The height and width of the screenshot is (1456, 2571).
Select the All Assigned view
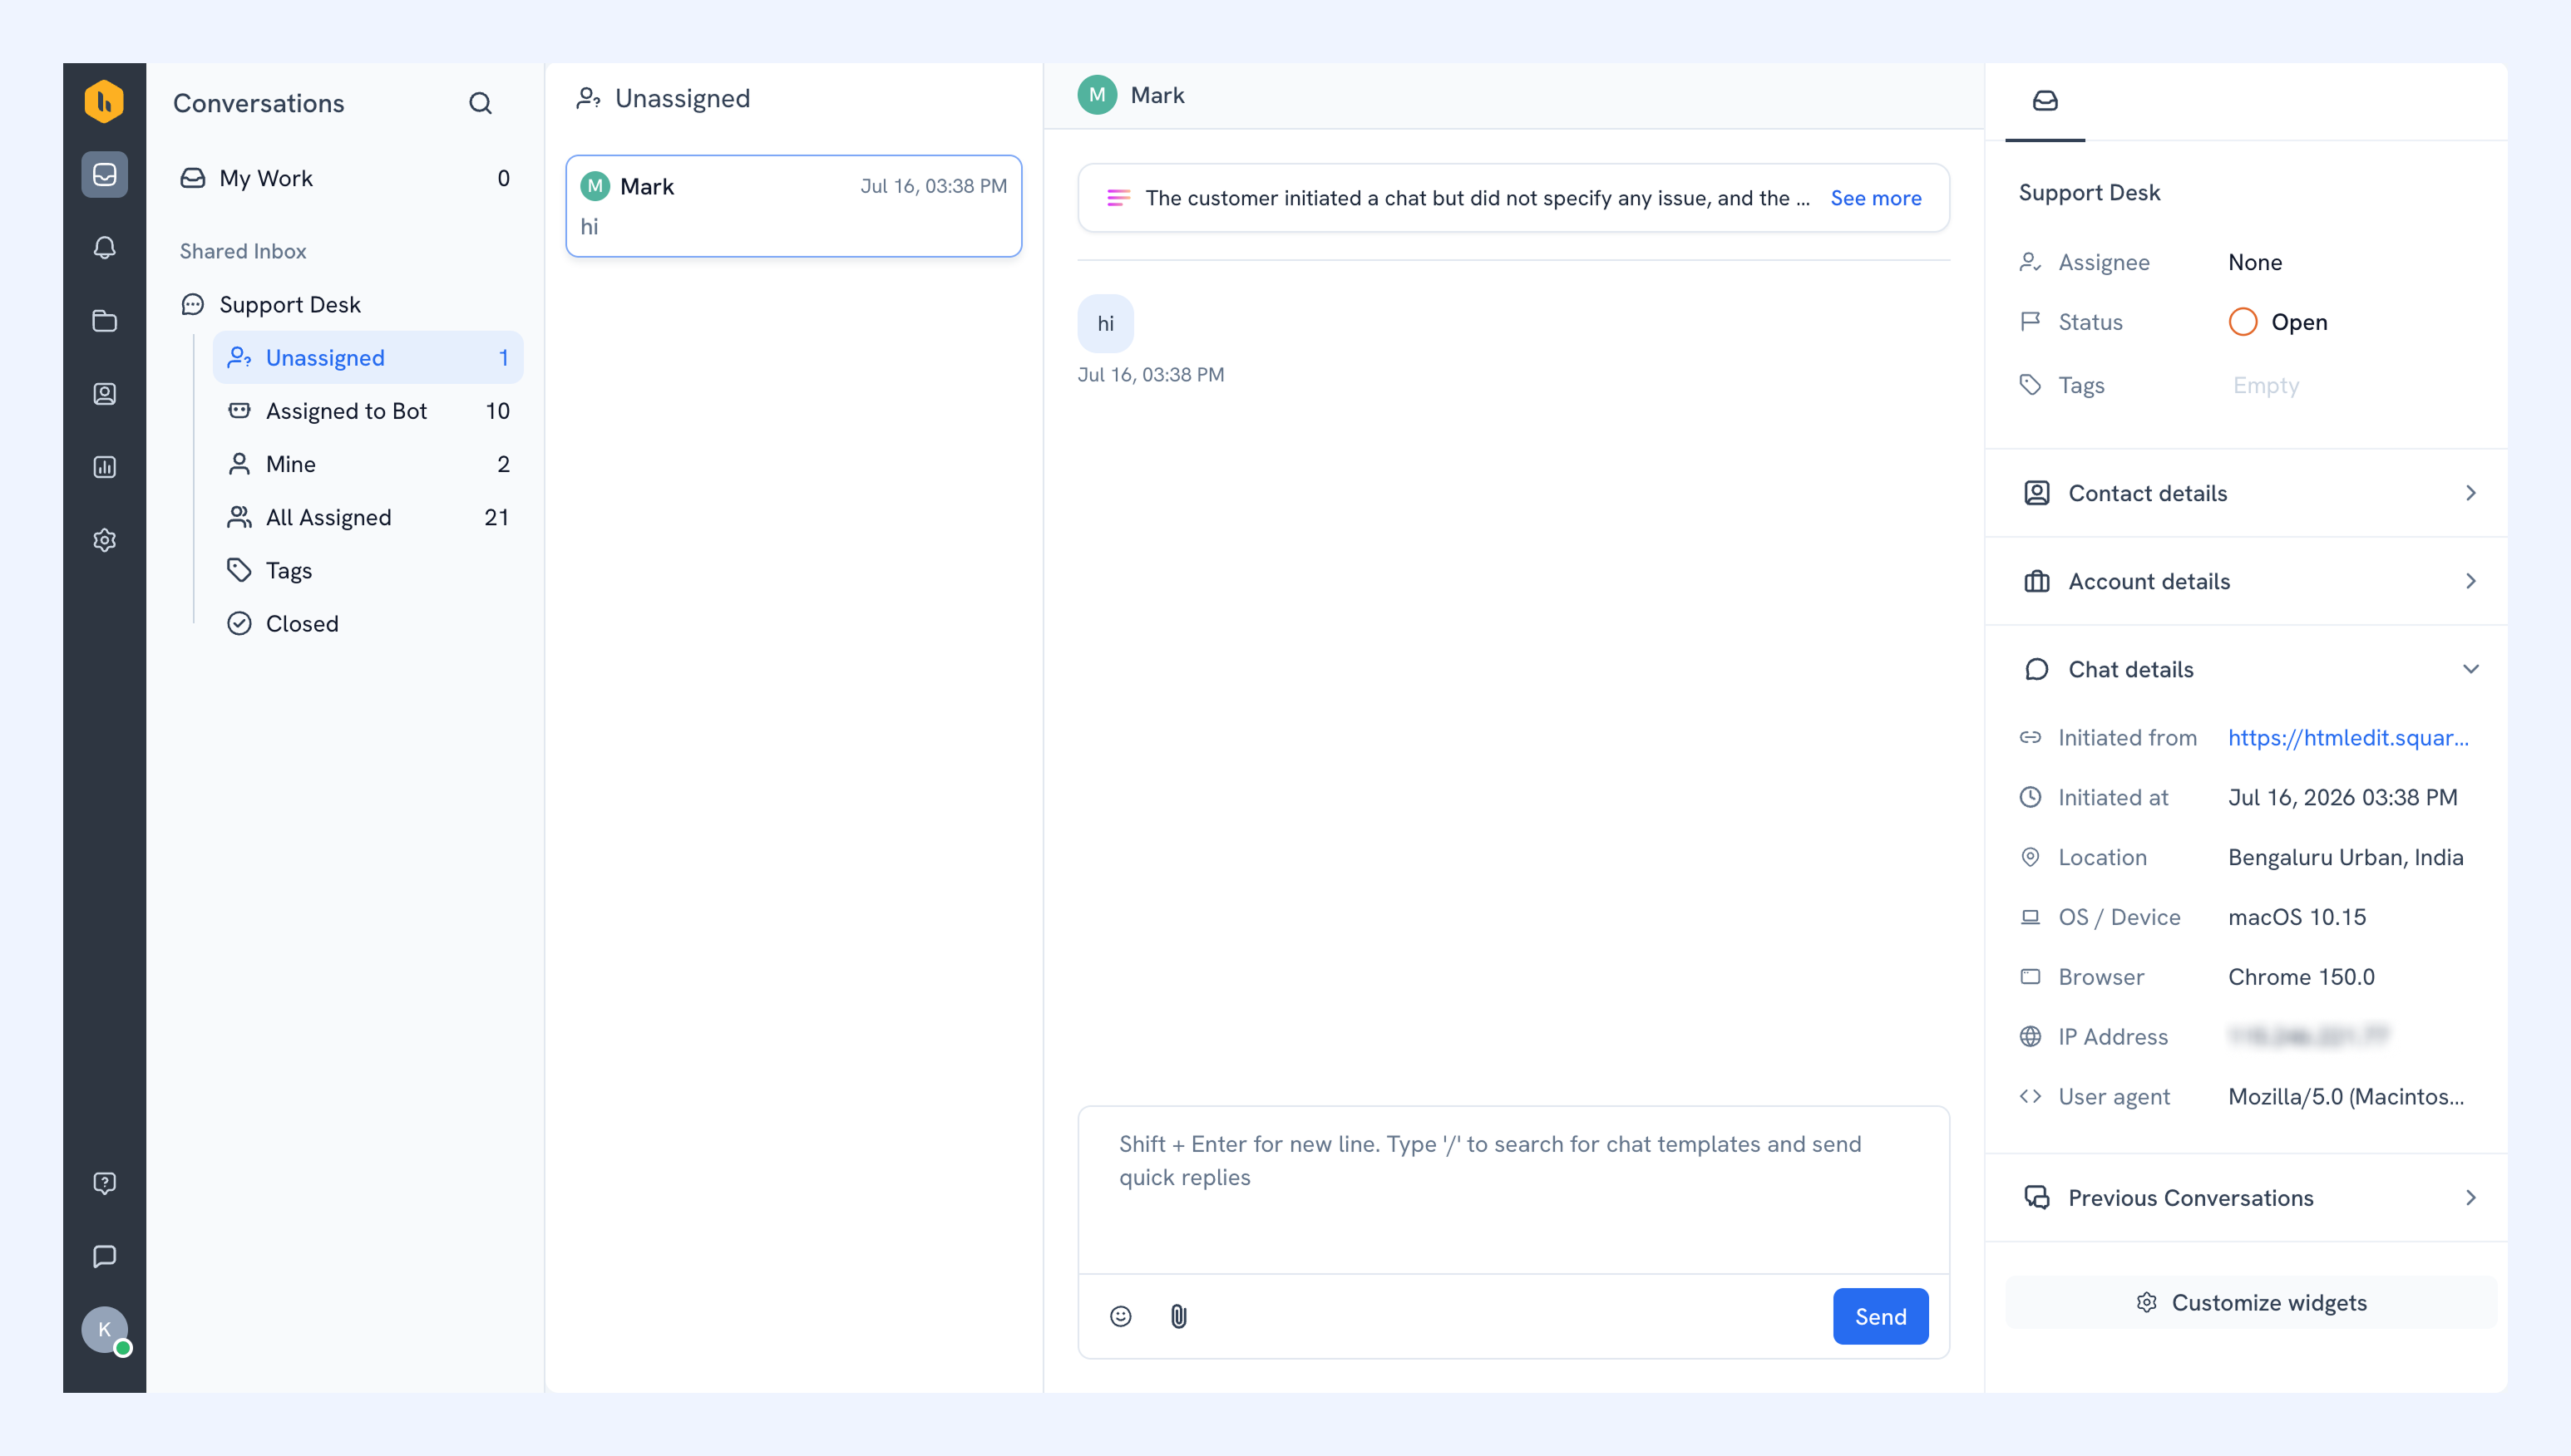[368, 517]
